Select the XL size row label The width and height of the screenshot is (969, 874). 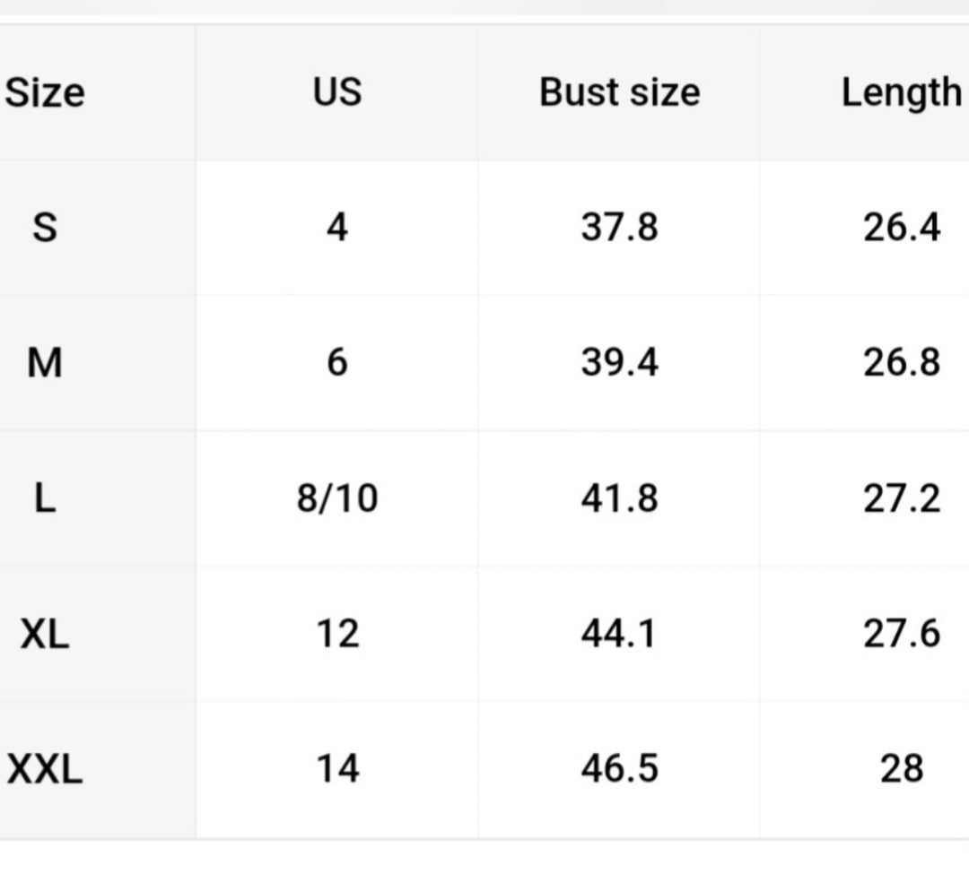[45, 634]
